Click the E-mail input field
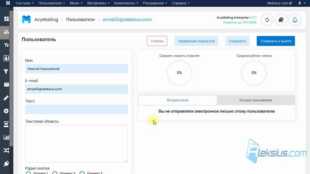 click(77, 89)
